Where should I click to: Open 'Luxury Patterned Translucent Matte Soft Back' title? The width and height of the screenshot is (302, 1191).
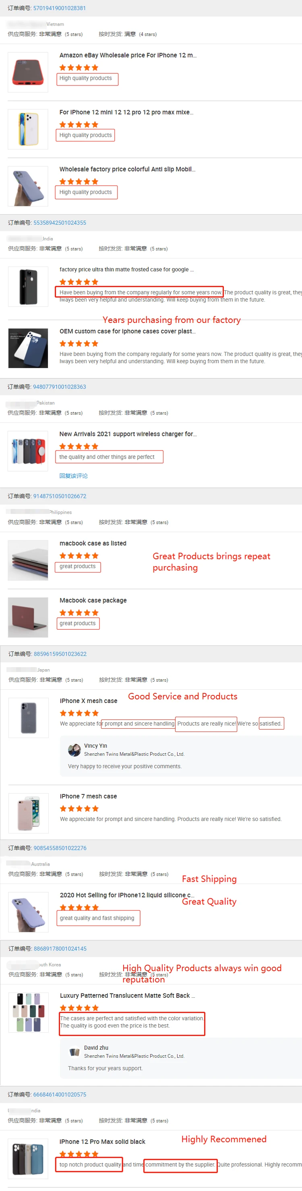127,995
